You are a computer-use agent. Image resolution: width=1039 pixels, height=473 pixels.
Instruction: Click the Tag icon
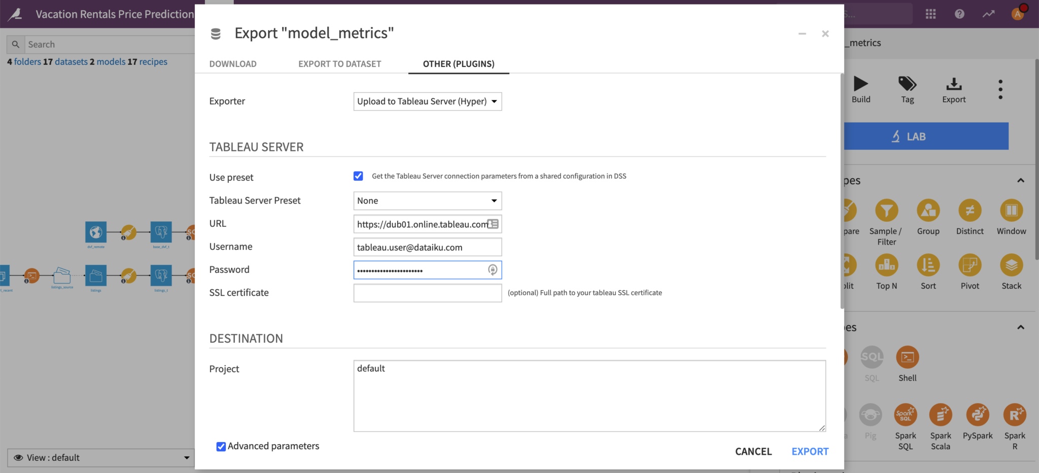(x=907, y=85)
